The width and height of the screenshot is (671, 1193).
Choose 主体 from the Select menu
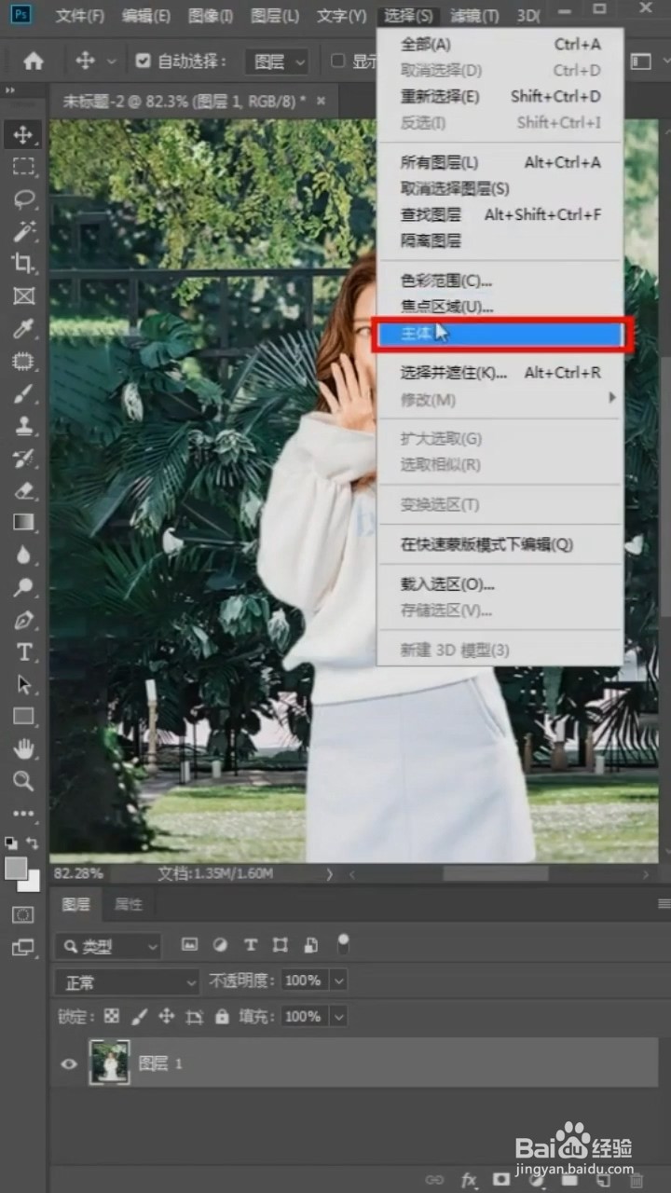pos(501,334)
